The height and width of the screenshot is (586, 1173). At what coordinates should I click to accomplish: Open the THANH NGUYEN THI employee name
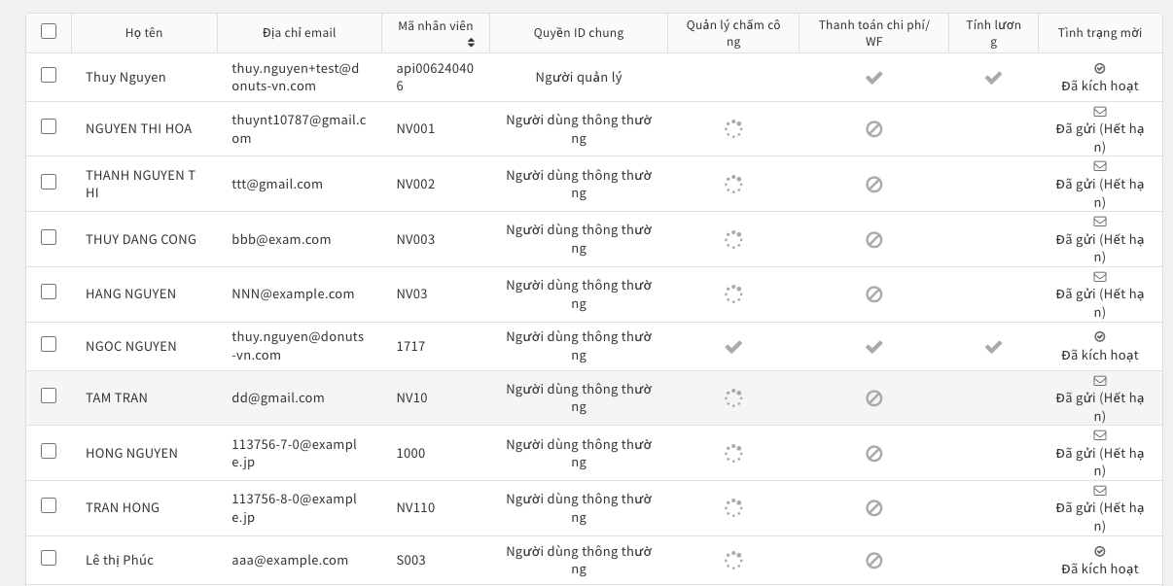[140, 184]
